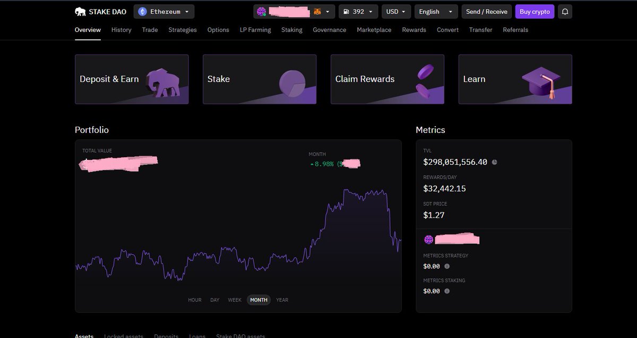Click the Rewards/Day value $32,442.15

pyautogui.click(x=444, y=189)
